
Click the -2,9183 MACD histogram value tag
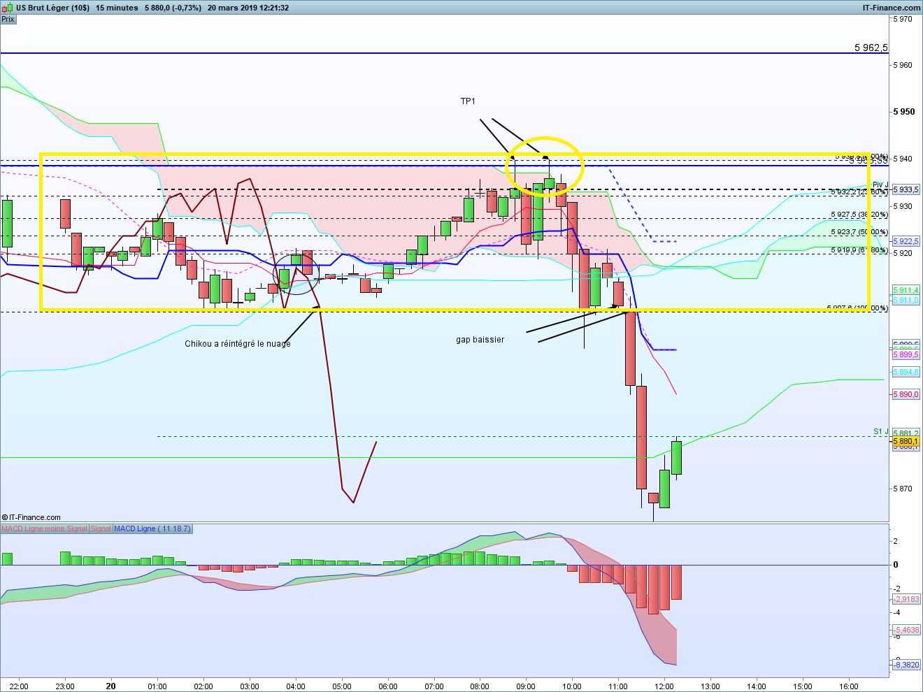[x=907, y=599]
